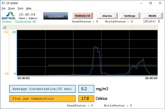165x109 pixels.
Task: Click the chart tool icon above the graph
Action: 4,27
